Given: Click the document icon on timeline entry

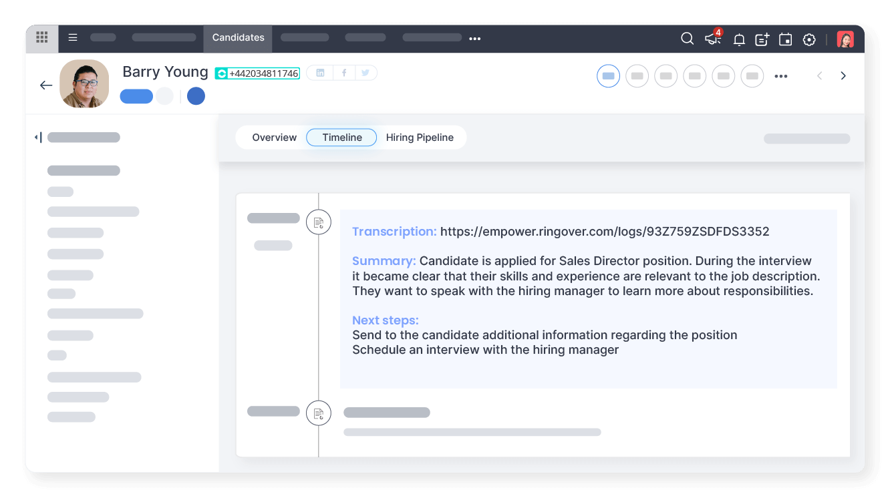Looking at the screenshot, I should (319, 222).
